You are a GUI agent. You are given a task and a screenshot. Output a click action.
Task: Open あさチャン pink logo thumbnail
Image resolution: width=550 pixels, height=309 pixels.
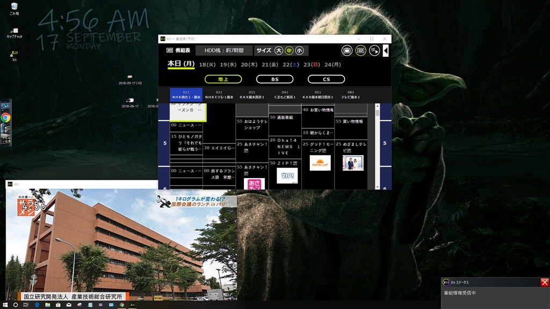[x=254, y=184]
